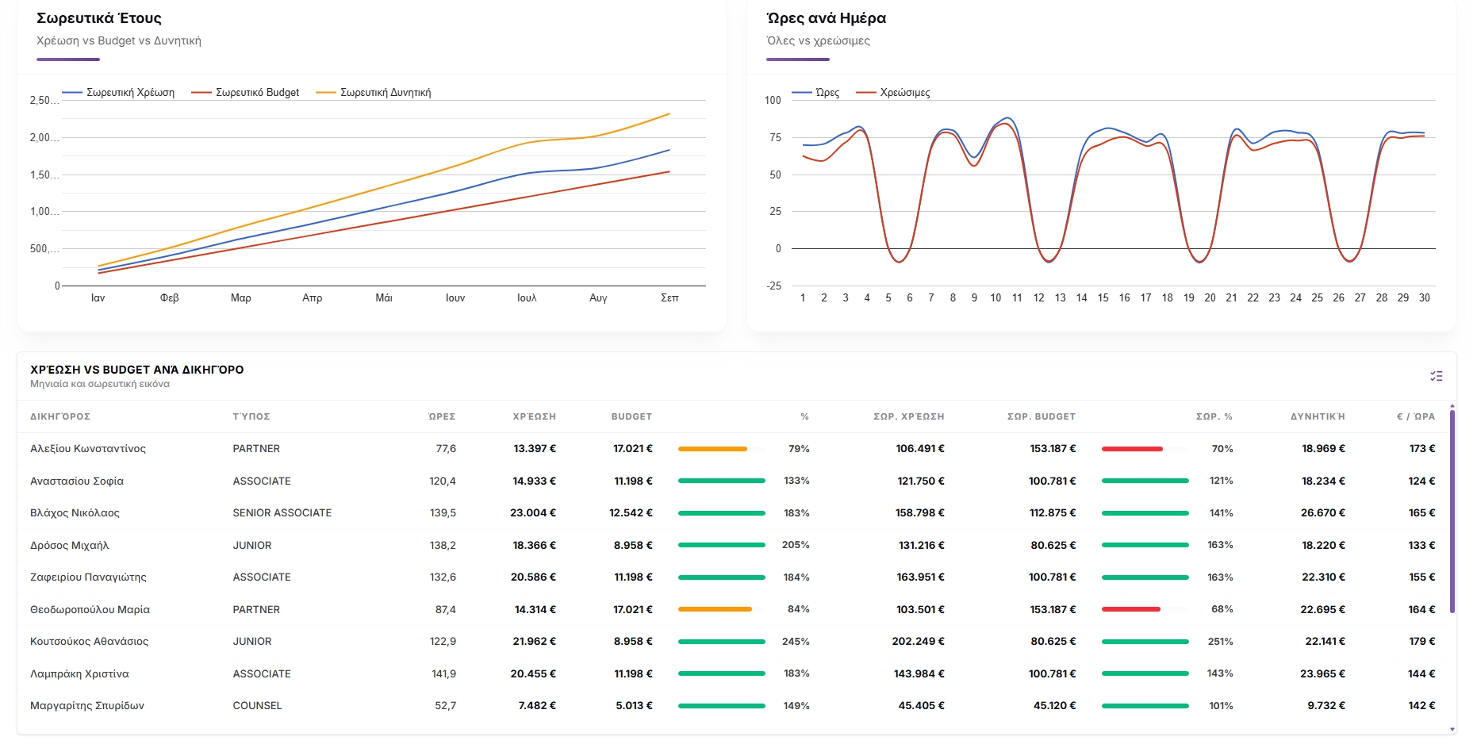
Task: Click the Ώρες ανά Ημέρα chart title
Action: [x=827, y=18]
